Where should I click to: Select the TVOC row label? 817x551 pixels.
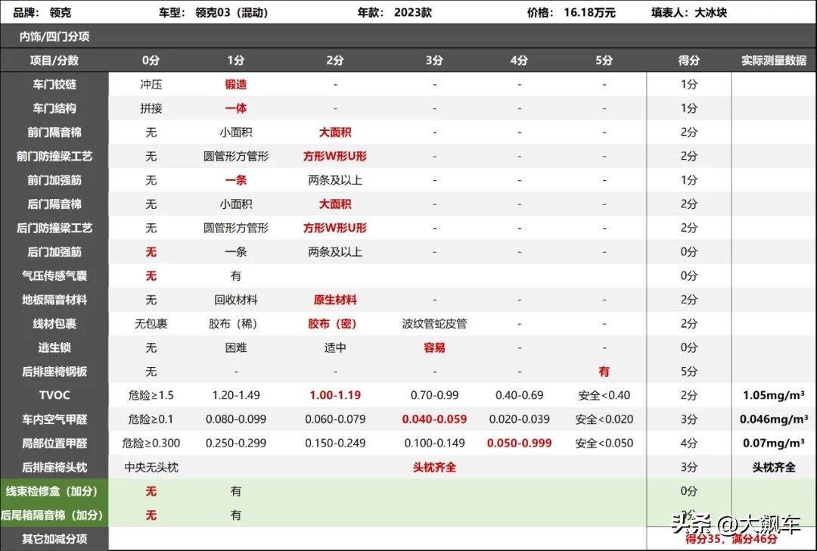54,395
